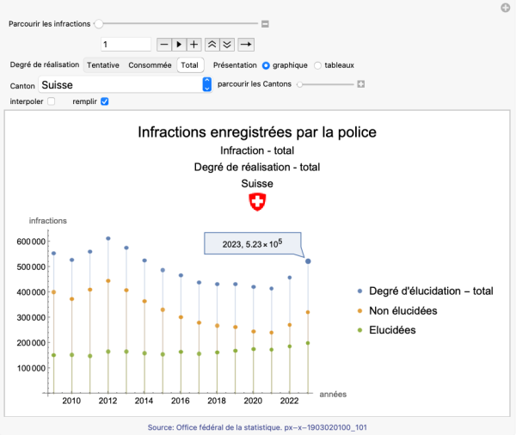Click the slower double-down-arrow button

coord(227,44)
